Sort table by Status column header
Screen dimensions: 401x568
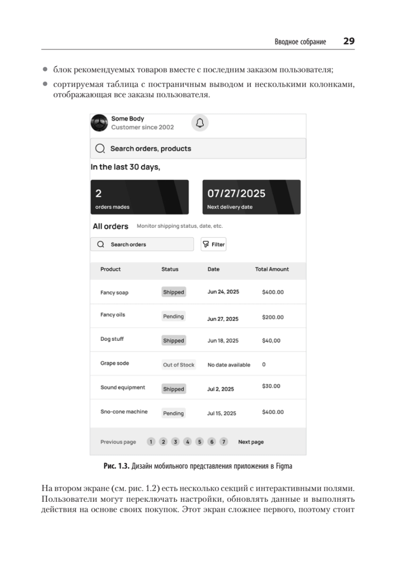(x=170, y=269)
